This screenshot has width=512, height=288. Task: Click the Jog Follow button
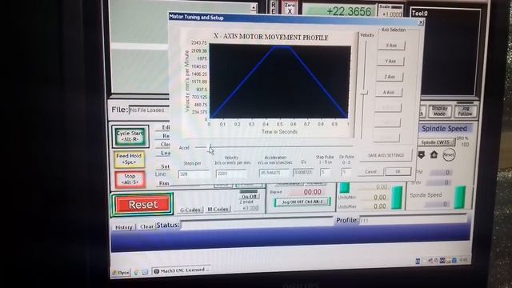tap(466, 111)
